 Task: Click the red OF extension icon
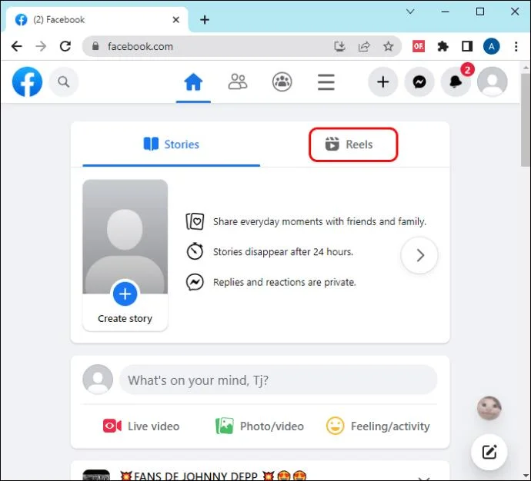419,46
